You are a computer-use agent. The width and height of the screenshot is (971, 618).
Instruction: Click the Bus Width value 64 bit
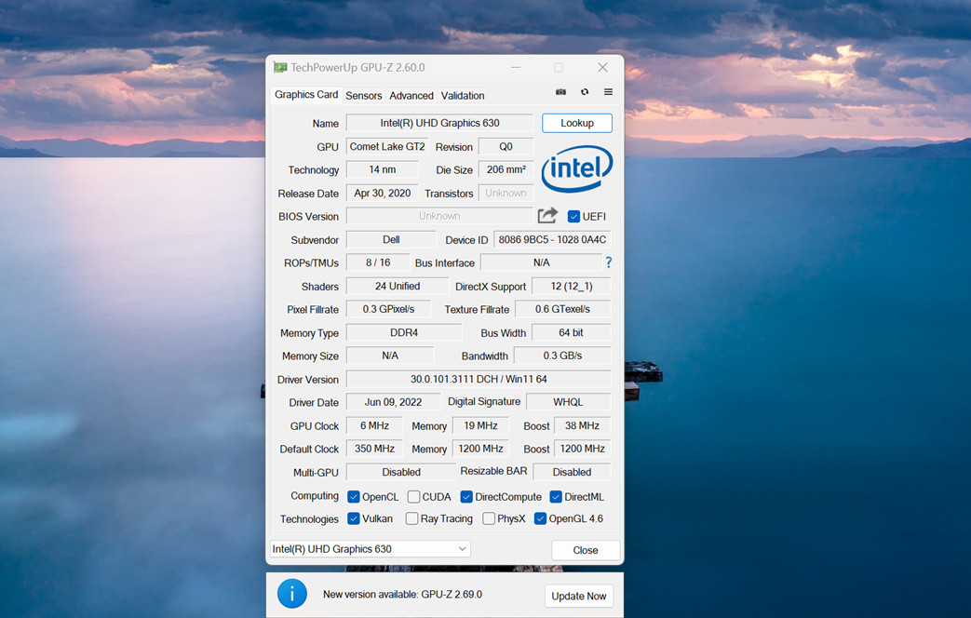(571, 332)
